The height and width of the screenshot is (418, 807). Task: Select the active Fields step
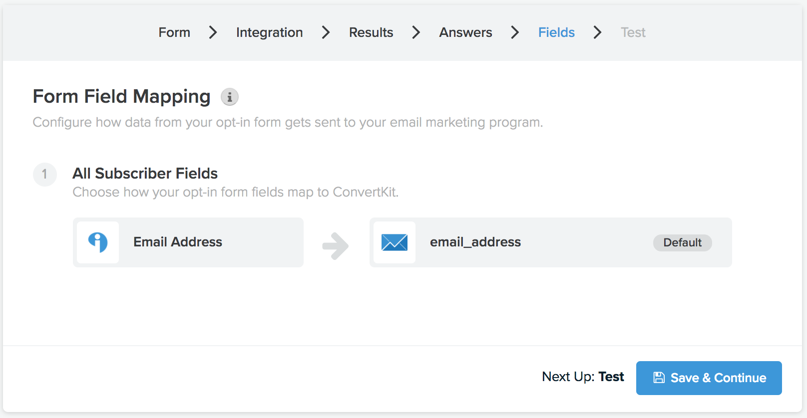click(556, 32)
